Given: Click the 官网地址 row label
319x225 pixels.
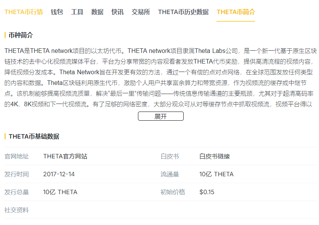Looking at the screenshot, I should 17,156.
